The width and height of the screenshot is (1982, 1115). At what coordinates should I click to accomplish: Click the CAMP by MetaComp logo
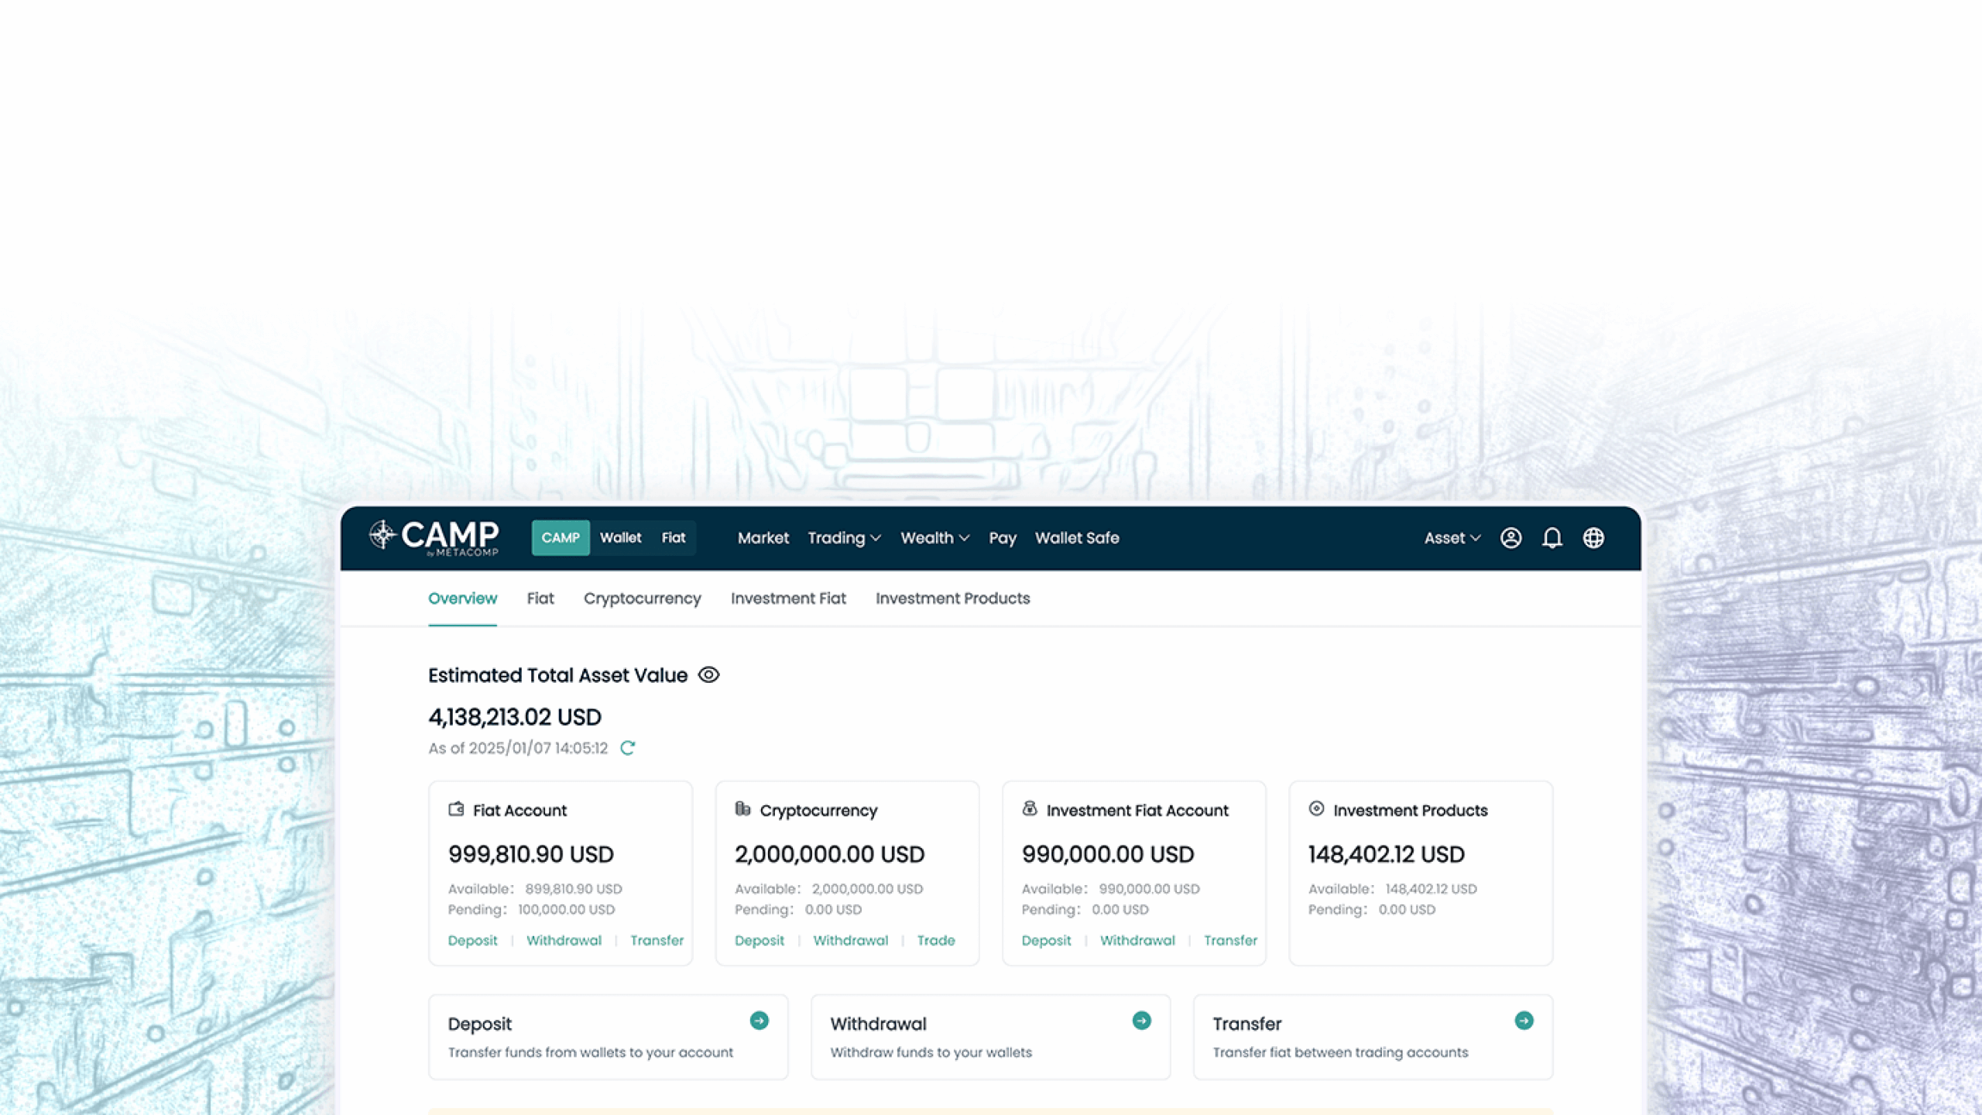click(434, 537)
